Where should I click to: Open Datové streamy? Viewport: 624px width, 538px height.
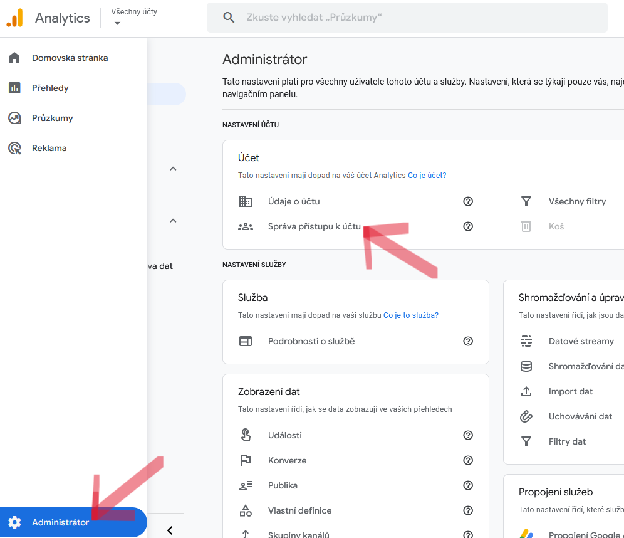(x=581, y=341)
